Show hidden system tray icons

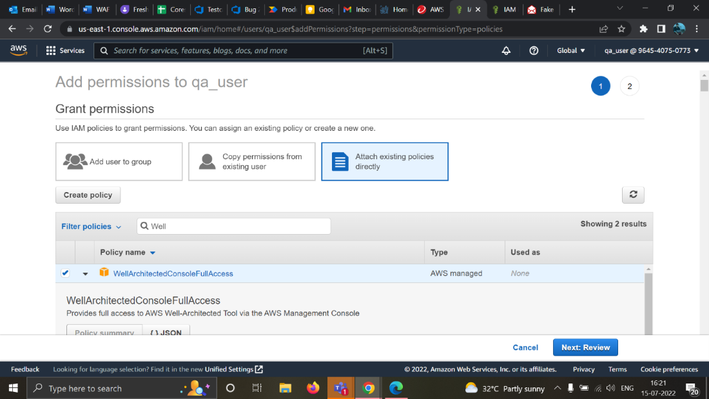(558, 388)
